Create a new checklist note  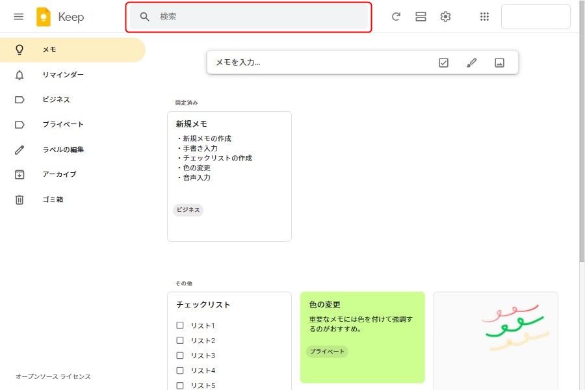(443, 63)
